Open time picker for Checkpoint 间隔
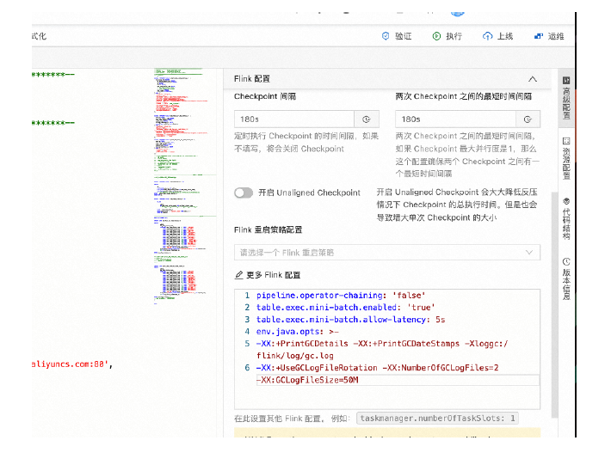 [367, 119]
